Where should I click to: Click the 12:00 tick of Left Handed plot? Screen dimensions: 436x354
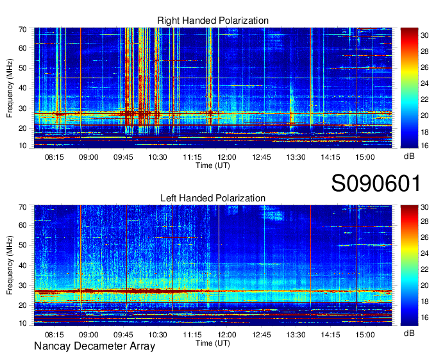[227, 335]
